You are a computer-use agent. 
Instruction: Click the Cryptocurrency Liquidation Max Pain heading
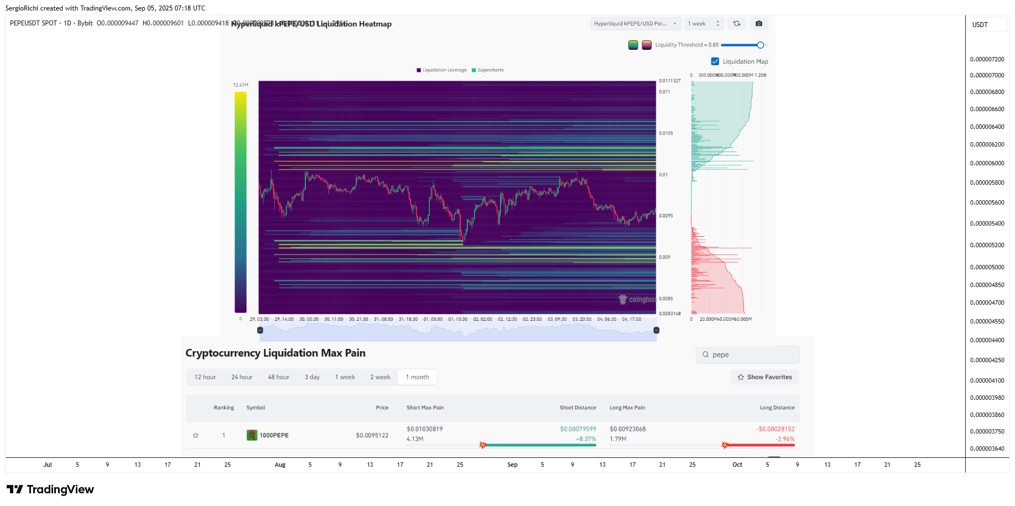pos(275,353)
